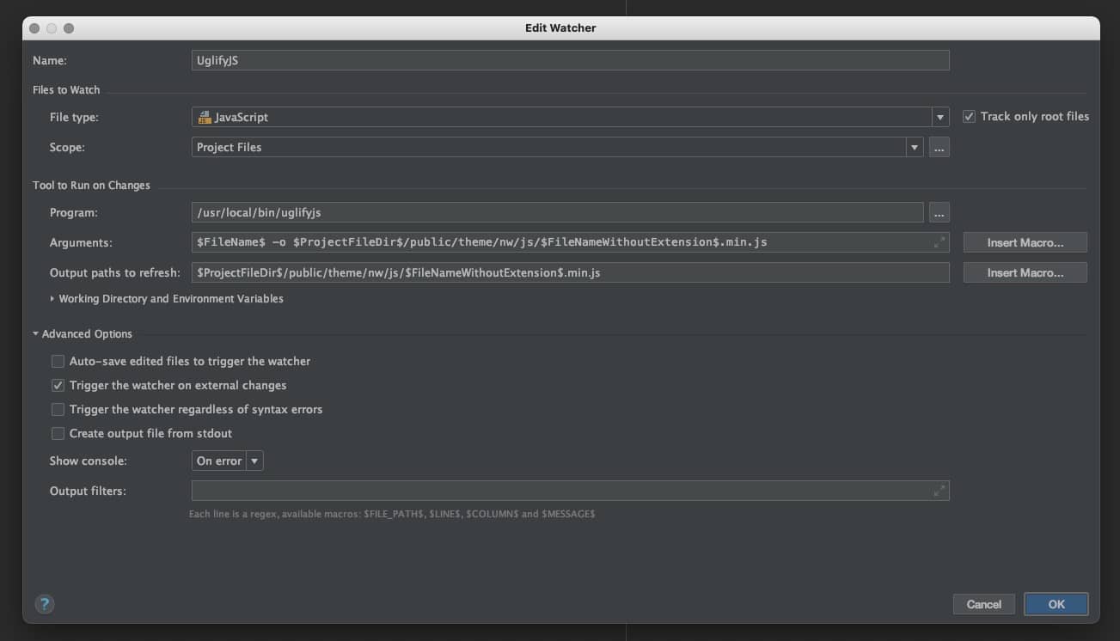Click the Cancel button
The height and width of the screenshot is (641, 1120).
point(983,604)
